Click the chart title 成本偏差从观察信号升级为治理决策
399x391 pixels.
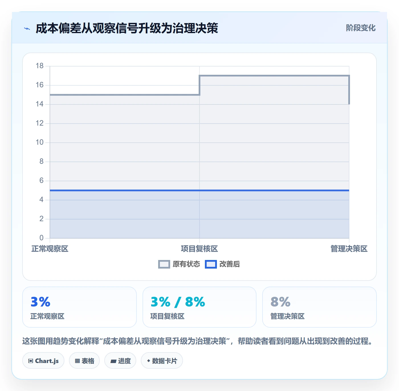127,28
